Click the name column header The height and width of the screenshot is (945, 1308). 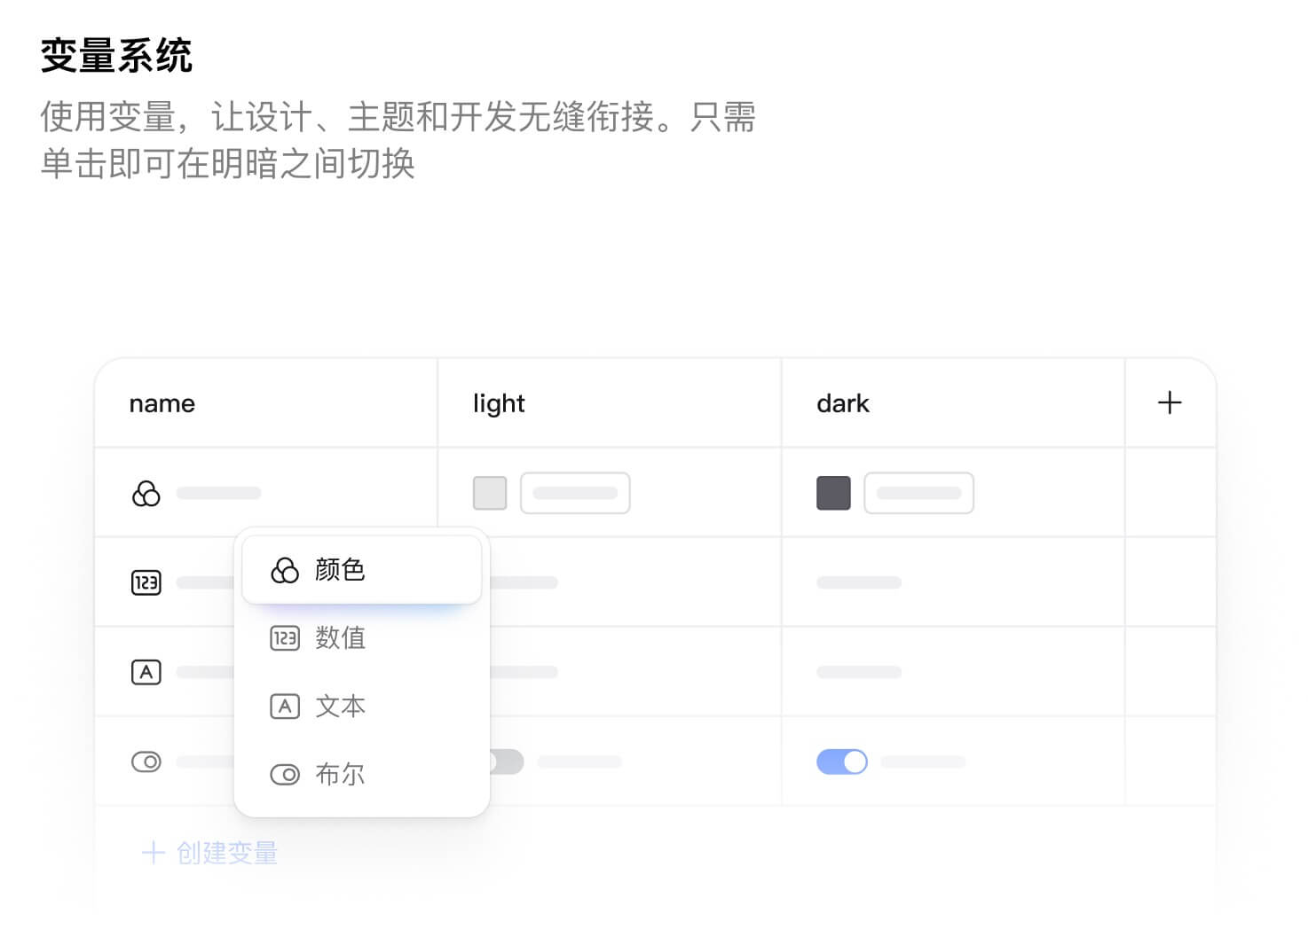(x=162, y=403)
